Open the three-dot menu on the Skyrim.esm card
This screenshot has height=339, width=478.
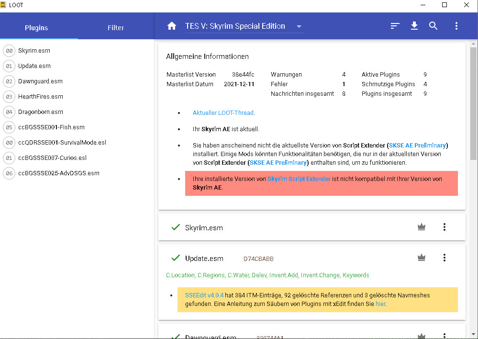(444, 227)
